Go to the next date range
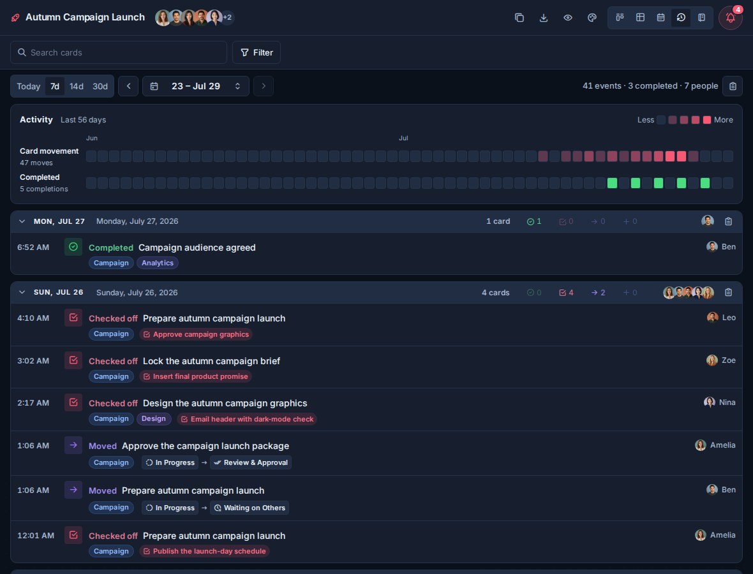 (x=263, y=86)
